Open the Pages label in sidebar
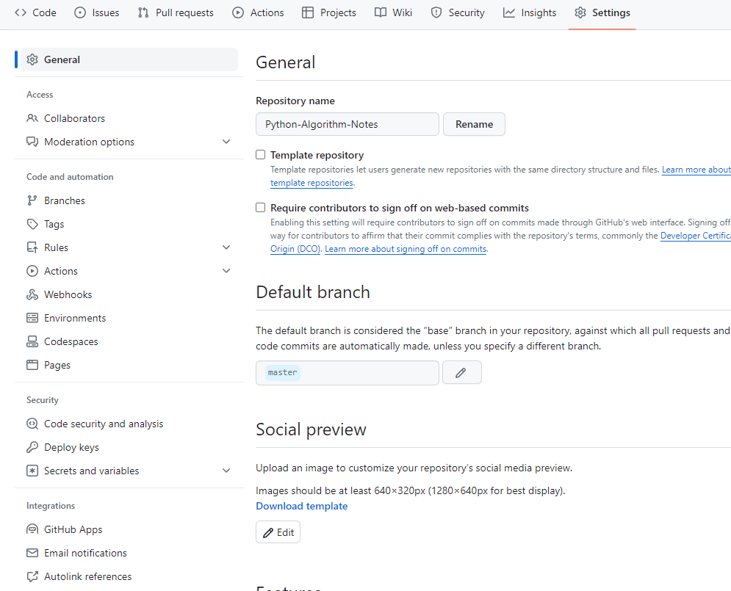 57,365
